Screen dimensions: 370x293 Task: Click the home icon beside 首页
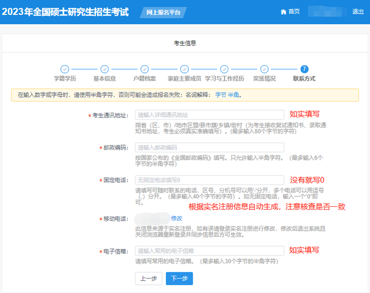coord(283,12)
